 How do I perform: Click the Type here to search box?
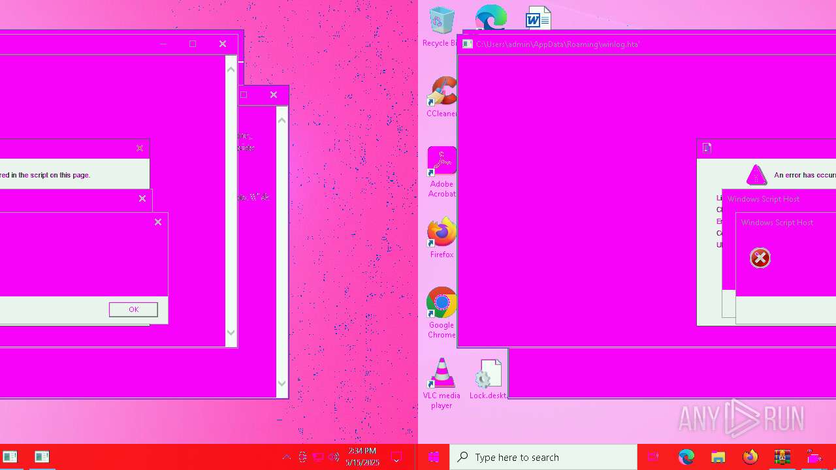[543, 457]
